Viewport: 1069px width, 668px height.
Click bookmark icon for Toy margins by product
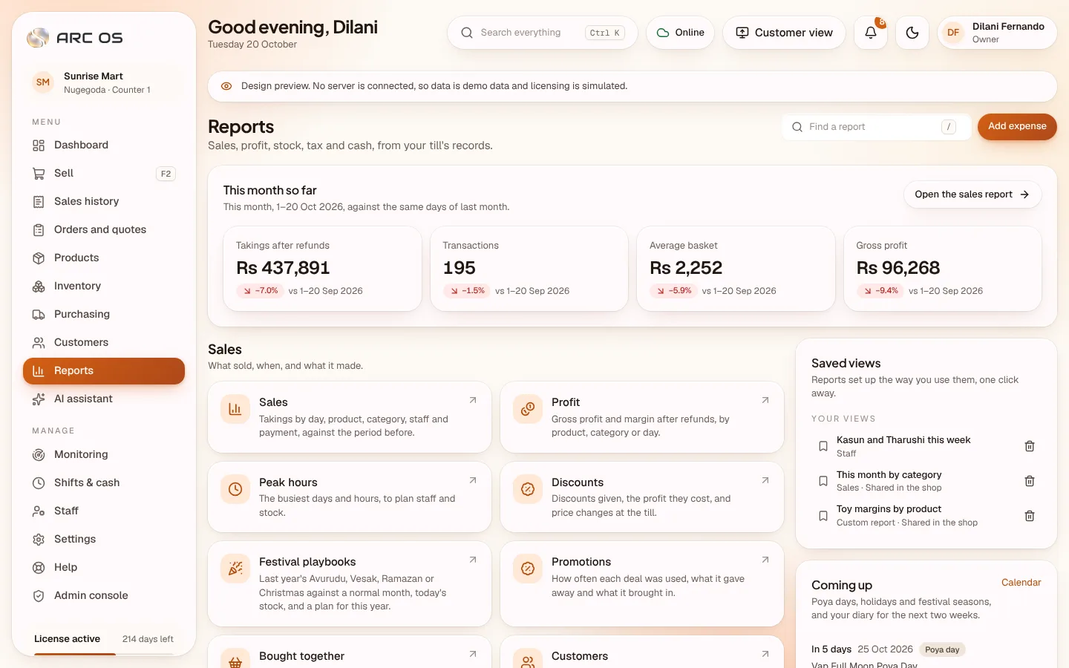pyautogui.click(x=823, y=516)
